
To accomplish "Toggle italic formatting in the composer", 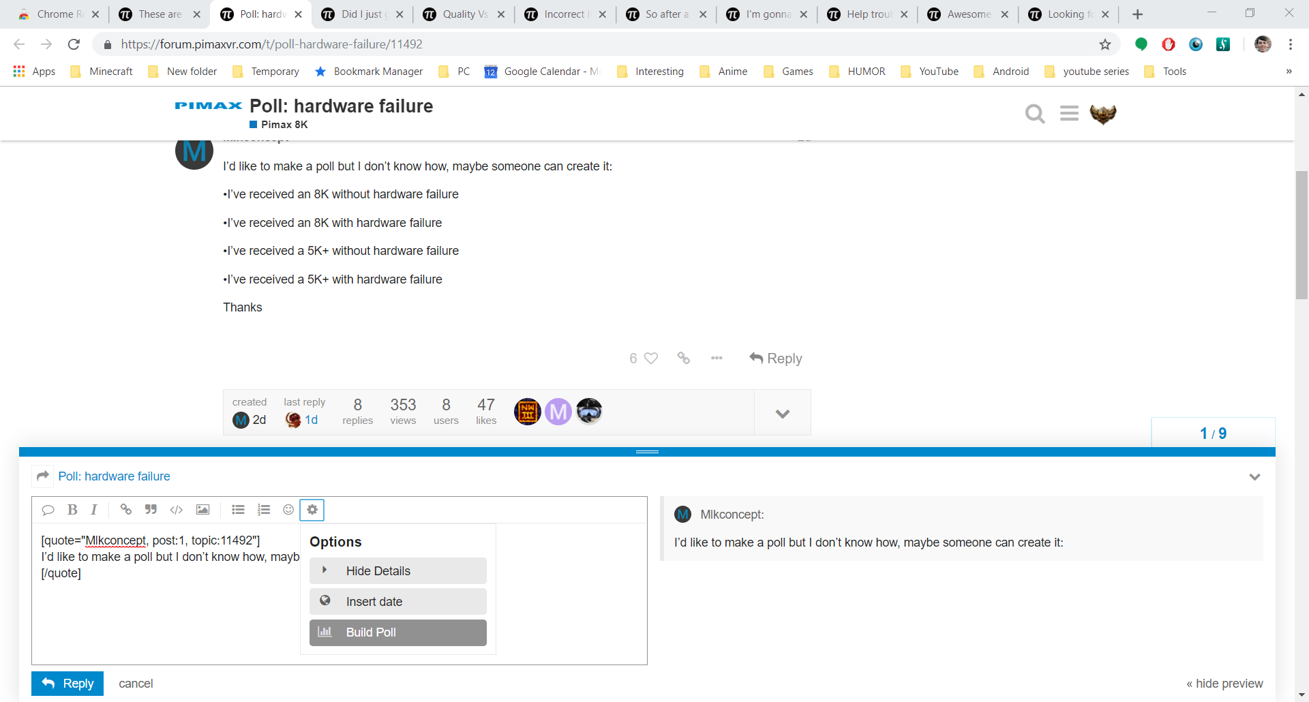I will point(94,510).
